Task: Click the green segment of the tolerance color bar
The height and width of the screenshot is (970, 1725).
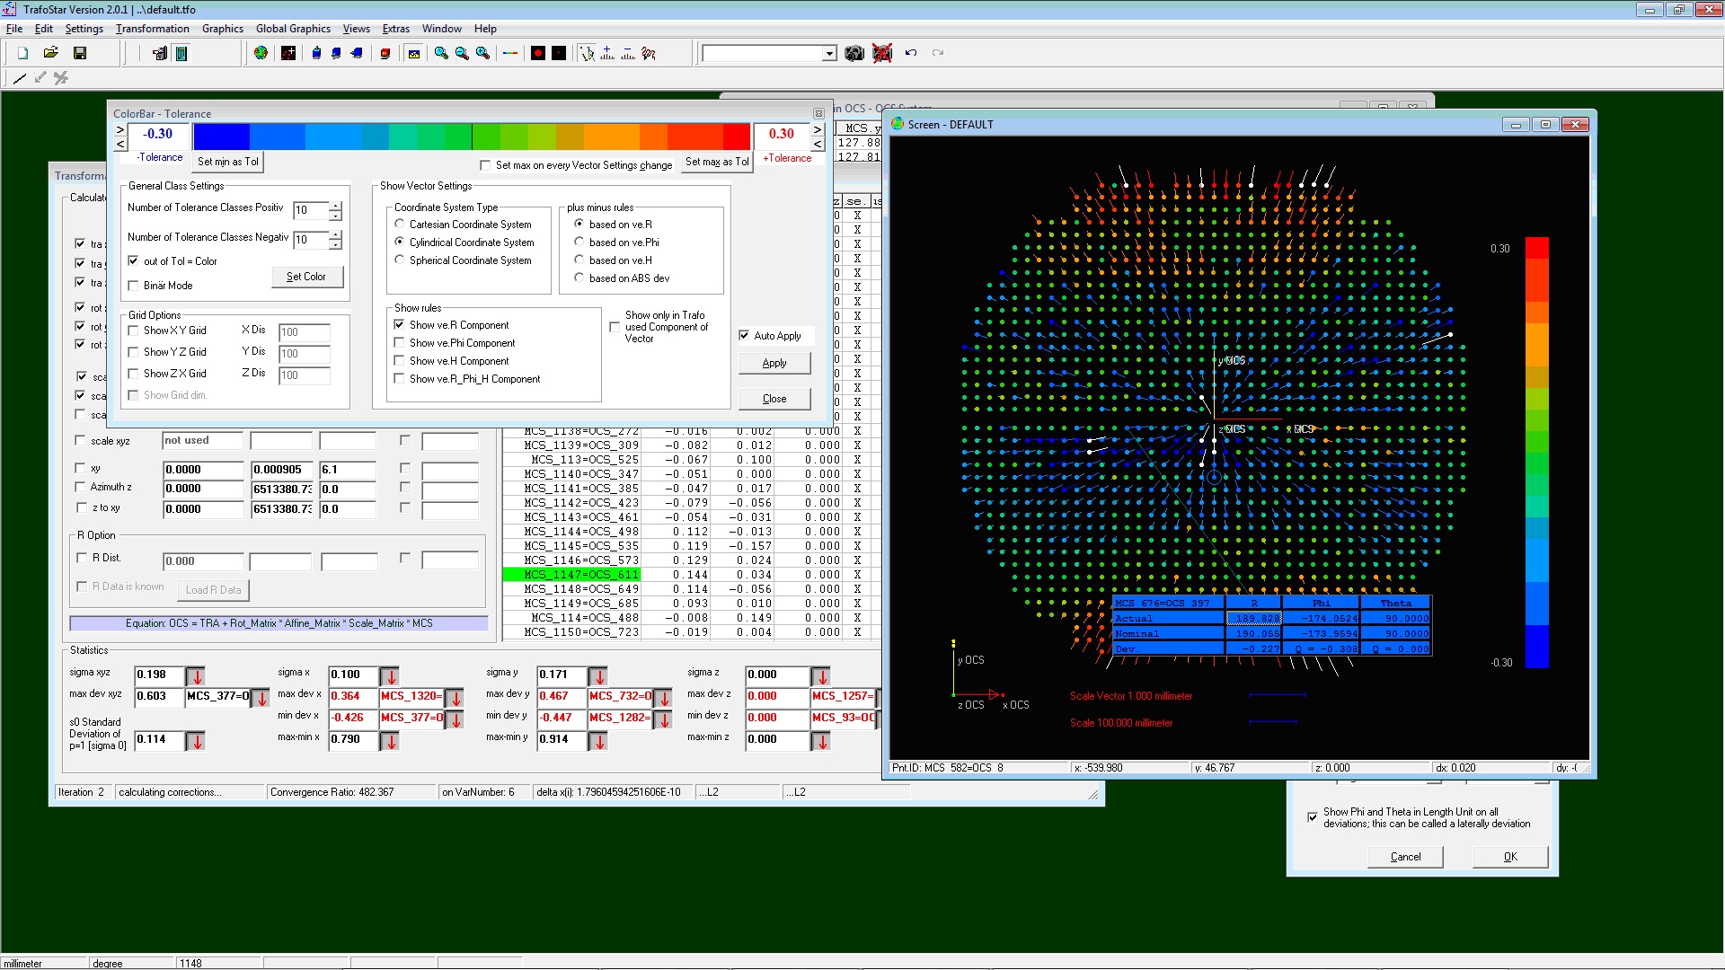Action: coord(486,137)
